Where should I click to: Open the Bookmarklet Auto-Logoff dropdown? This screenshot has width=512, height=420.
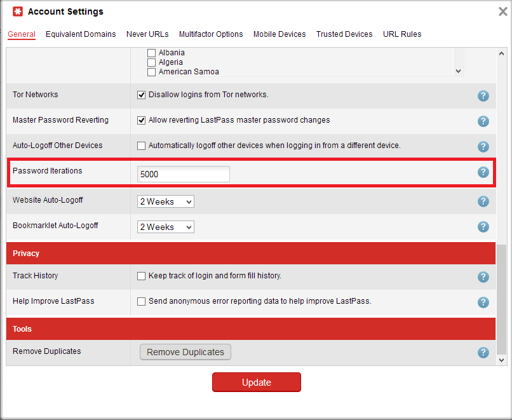coord(166,227)
